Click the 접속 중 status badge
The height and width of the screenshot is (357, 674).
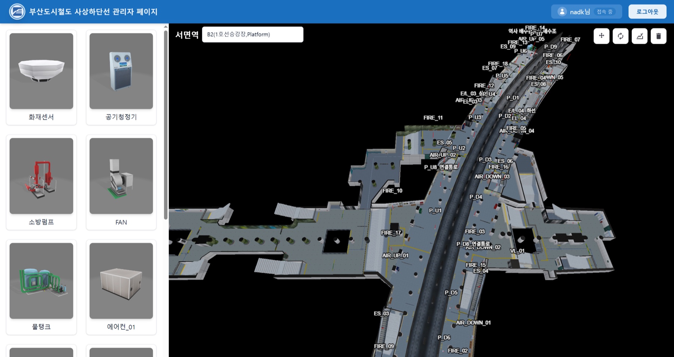605,12
